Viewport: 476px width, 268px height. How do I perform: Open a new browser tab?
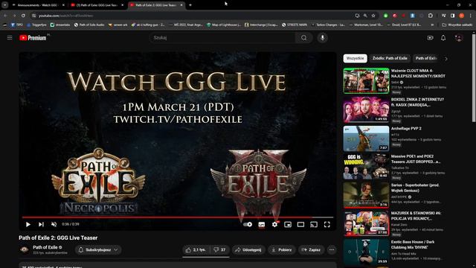coord(190,5)
